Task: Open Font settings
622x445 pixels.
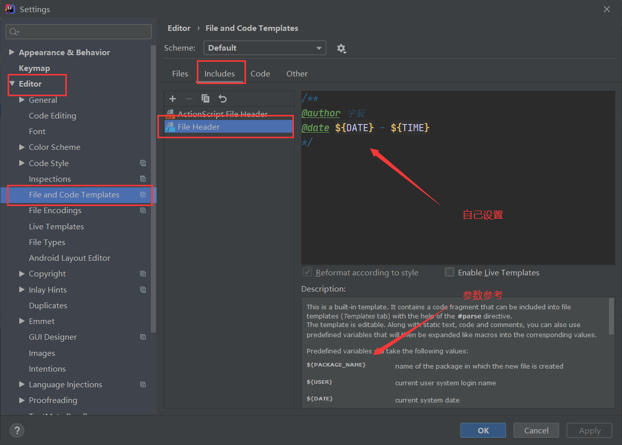Action: (x=37, y=131)
